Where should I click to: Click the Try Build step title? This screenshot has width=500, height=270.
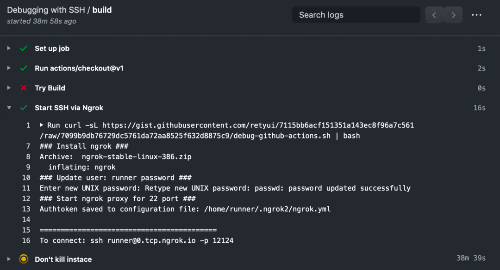pos(50,88)
